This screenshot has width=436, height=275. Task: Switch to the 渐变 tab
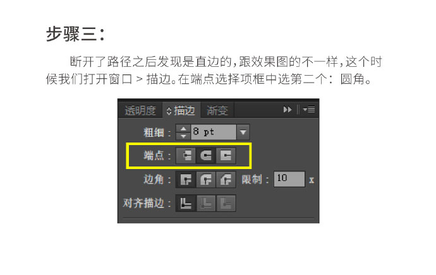217,110
